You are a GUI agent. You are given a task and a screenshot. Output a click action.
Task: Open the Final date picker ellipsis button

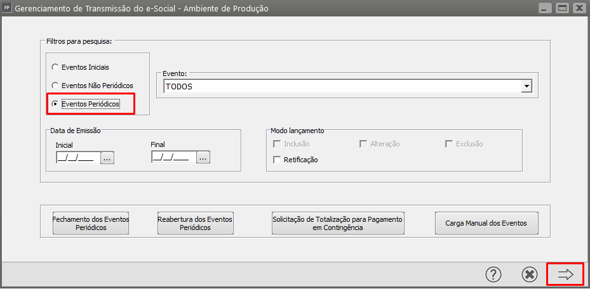pyautogui.click(x=203, y=158)
